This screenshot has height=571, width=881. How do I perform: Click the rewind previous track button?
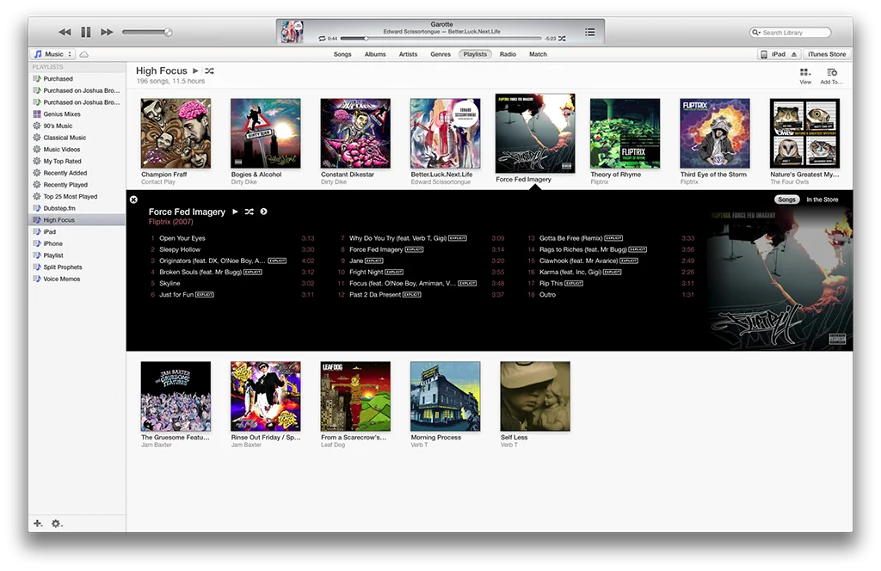coord(65,32)
